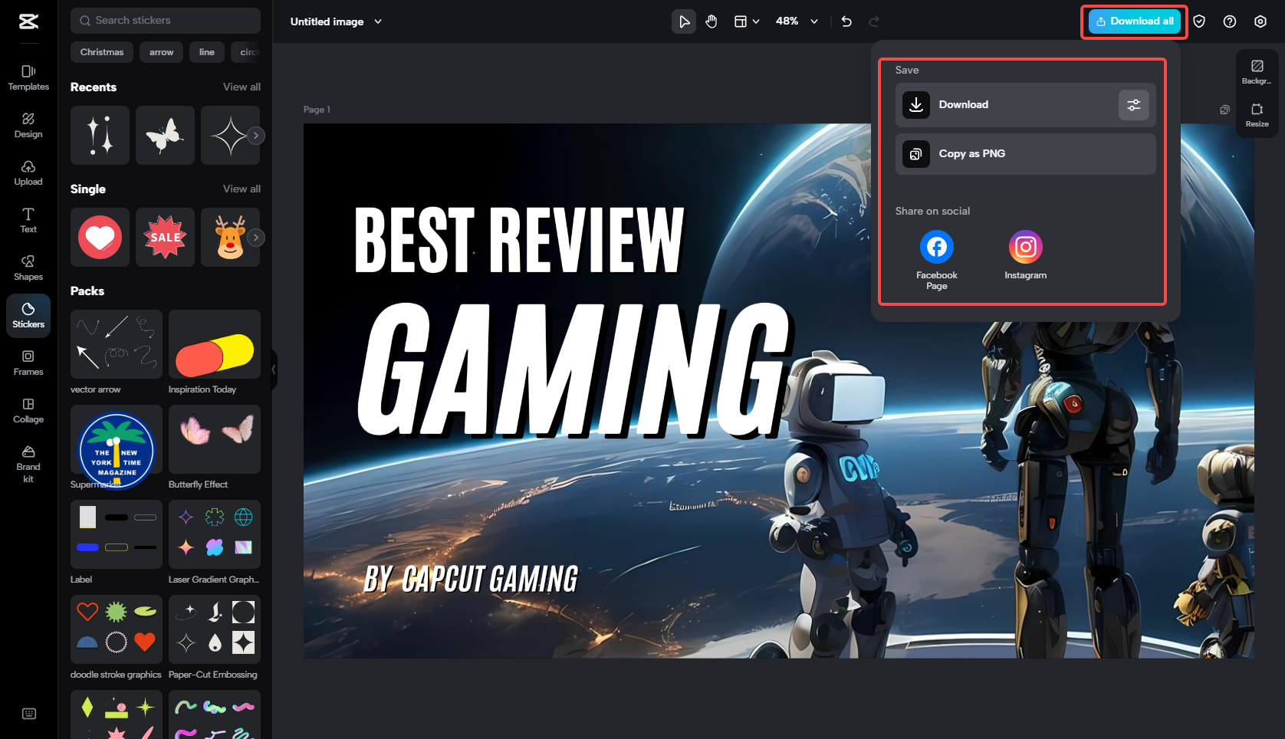Open the Upload panel
This screenshot has width=1285, height=739.
[x=28, y=173]
